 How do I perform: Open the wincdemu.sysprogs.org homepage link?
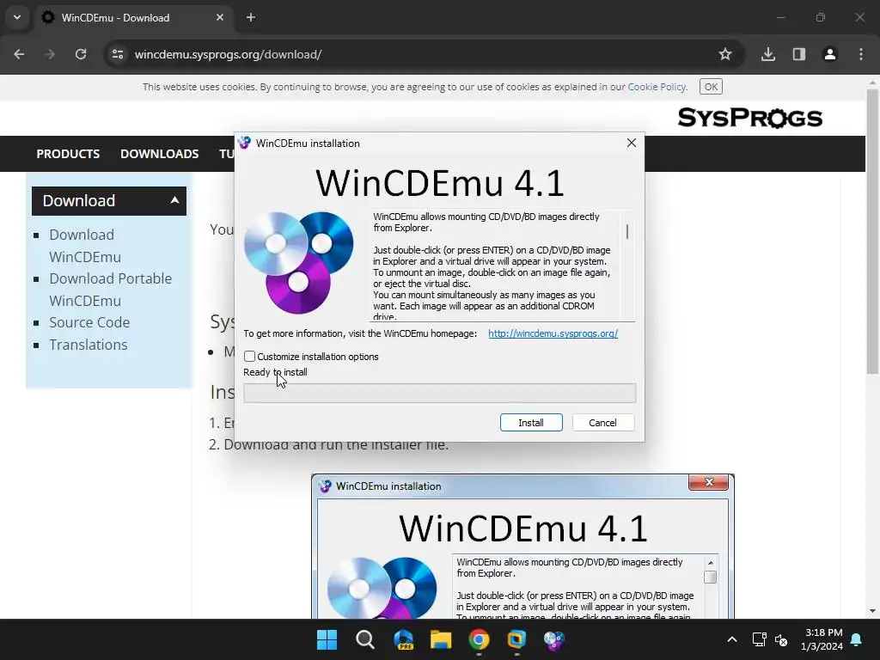point(553,333)
